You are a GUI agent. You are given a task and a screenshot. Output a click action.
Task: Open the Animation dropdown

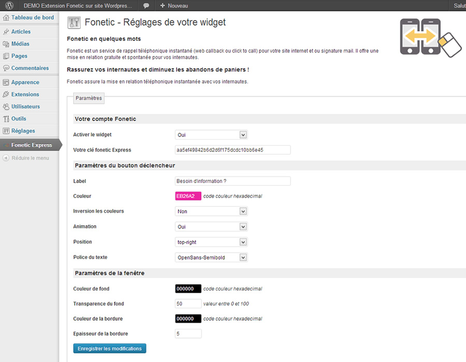211,227
